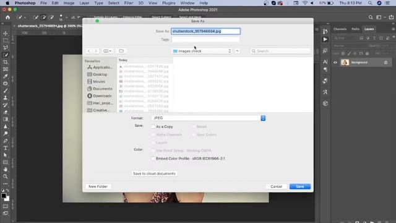Open the Window menu
The image size is (396, 223).
coord(187,3)
